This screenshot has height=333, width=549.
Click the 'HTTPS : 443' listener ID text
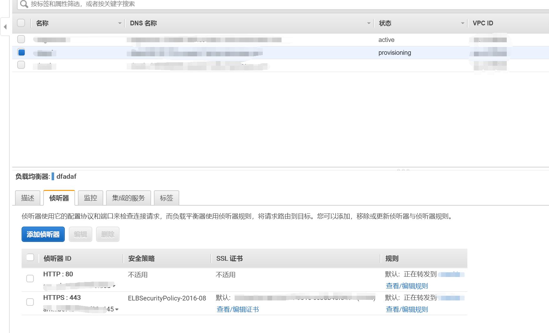pos(62,298)
